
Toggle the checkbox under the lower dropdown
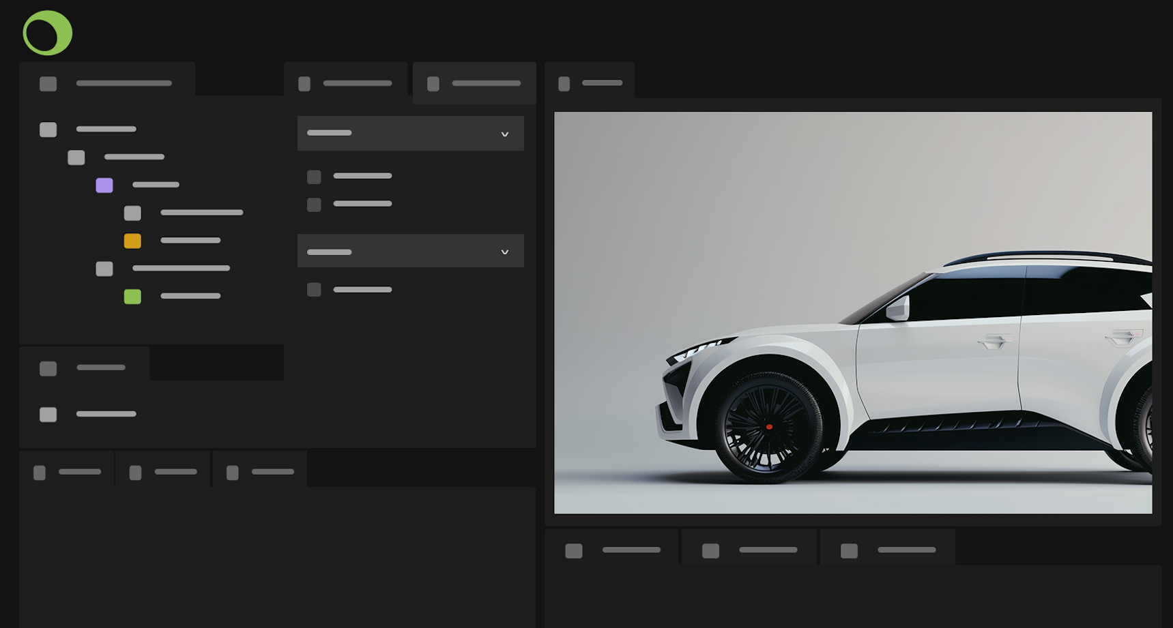314,290
